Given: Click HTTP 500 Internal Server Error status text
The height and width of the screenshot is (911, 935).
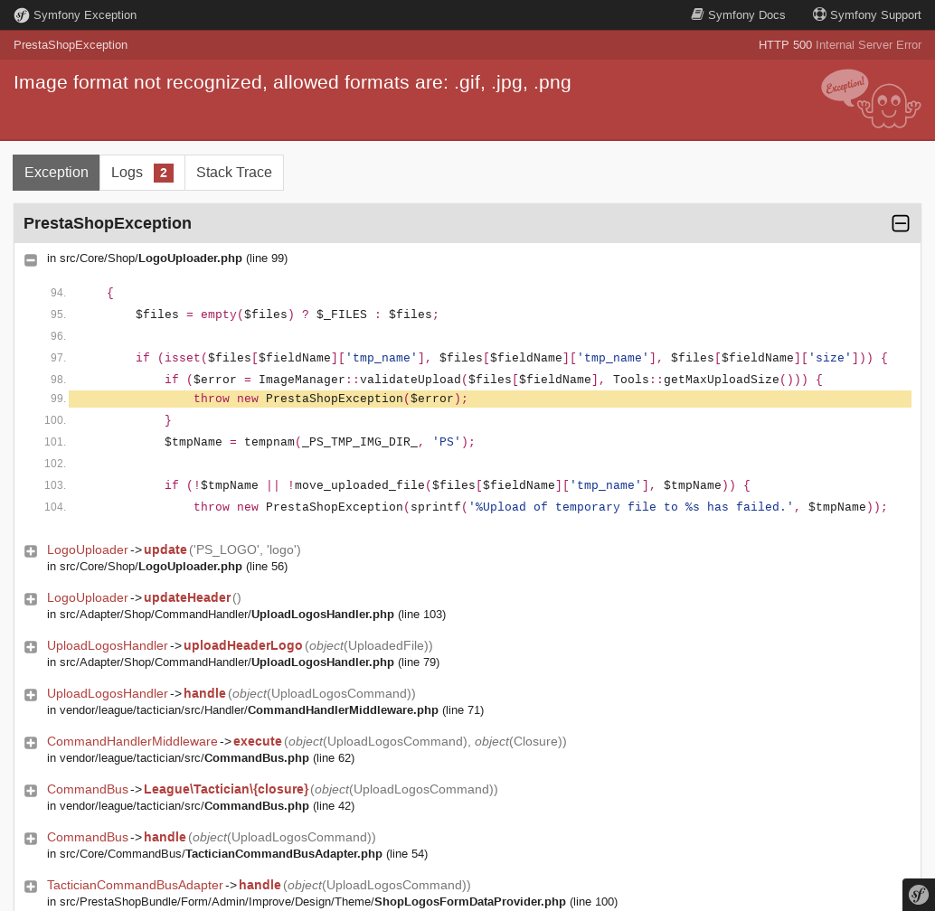Looking at the screenshot, I should (x=839, y=44).
